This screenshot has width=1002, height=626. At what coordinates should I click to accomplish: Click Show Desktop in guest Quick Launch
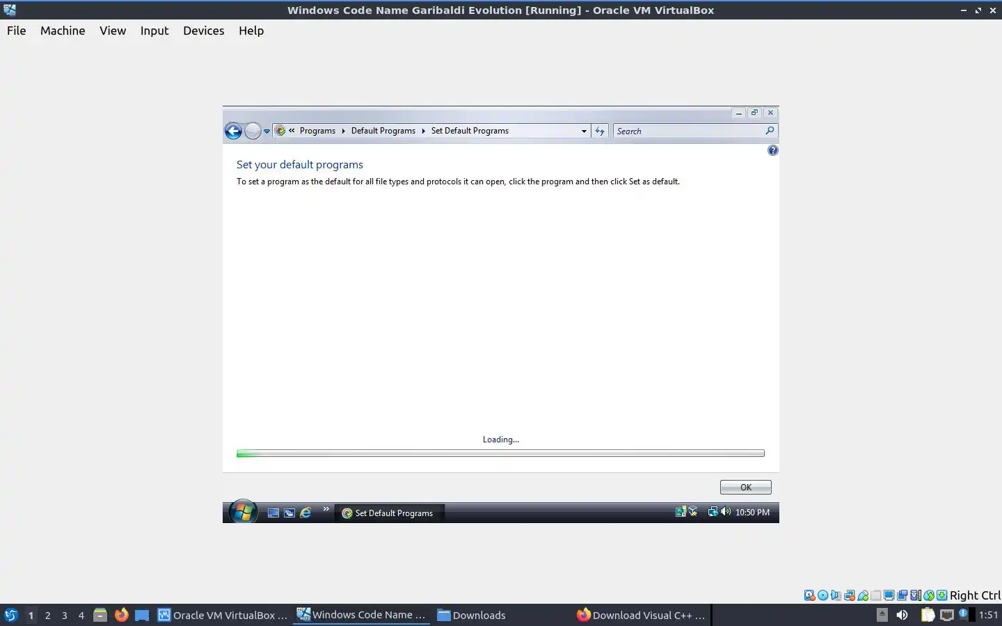tap(273, 513)
